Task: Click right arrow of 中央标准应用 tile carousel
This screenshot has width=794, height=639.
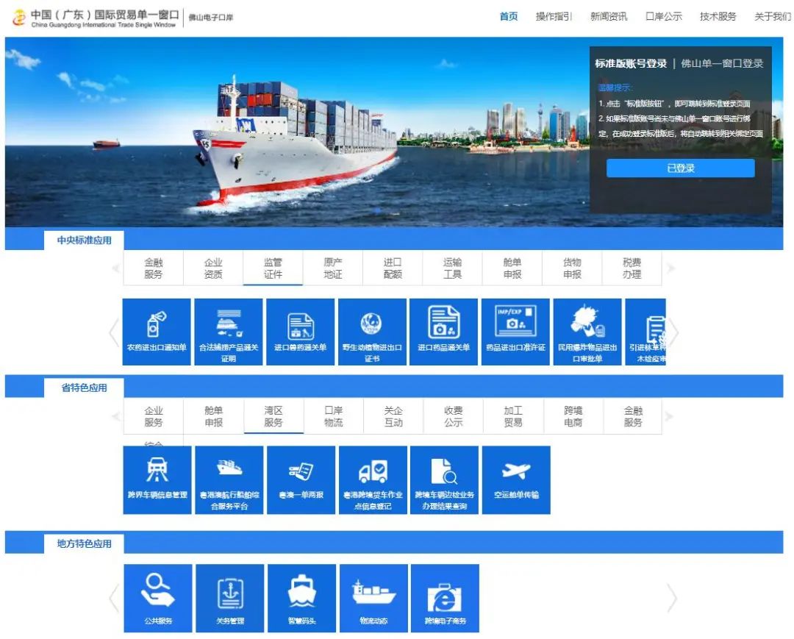Action: (673, 332)
